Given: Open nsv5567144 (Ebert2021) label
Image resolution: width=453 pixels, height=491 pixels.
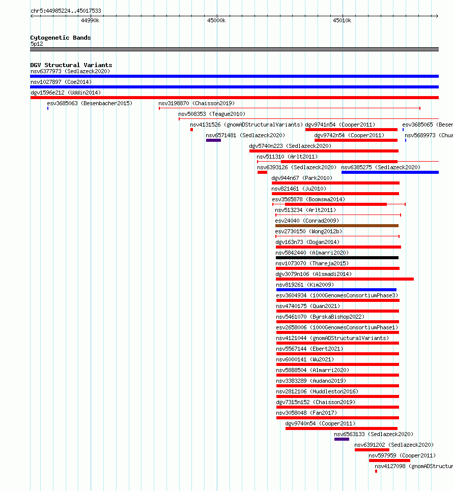Looking at the screenshot, I should pyautogui.click(x=310, y=349).
